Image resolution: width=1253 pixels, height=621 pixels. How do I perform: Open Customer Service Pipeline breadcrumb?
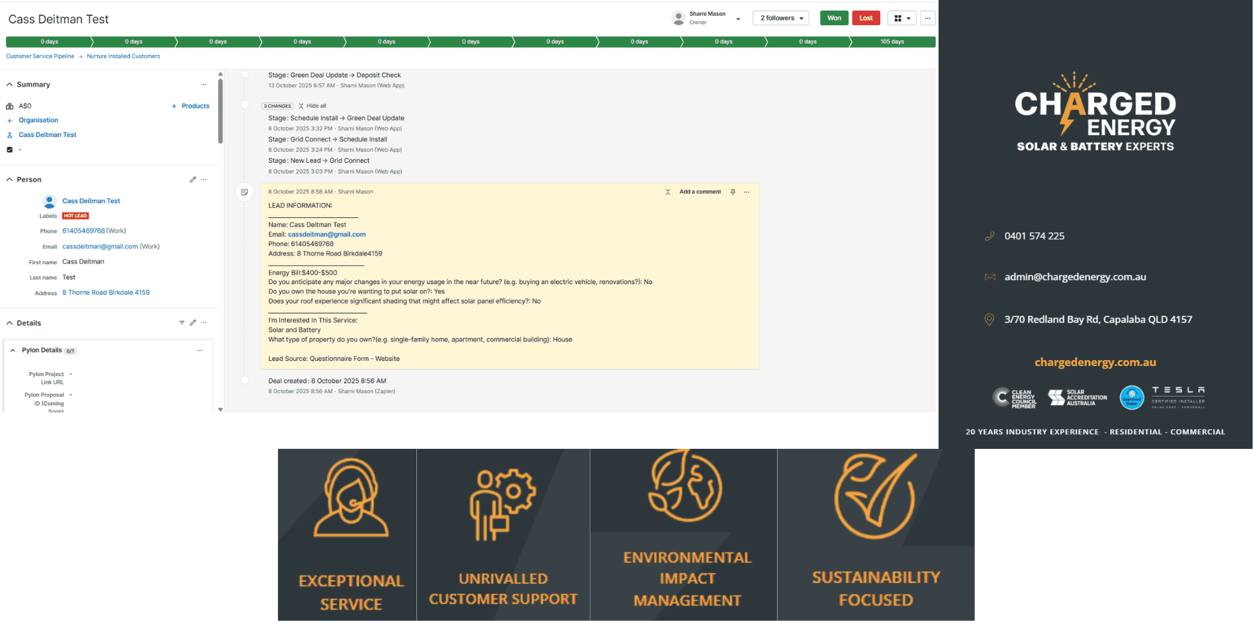(x=40, y=56)
